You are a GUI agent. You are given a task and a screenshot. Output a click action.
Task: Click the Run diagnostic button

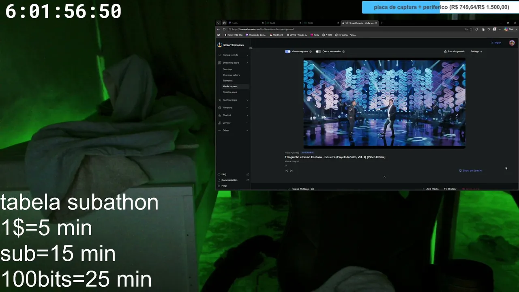(x=455, y=52)
